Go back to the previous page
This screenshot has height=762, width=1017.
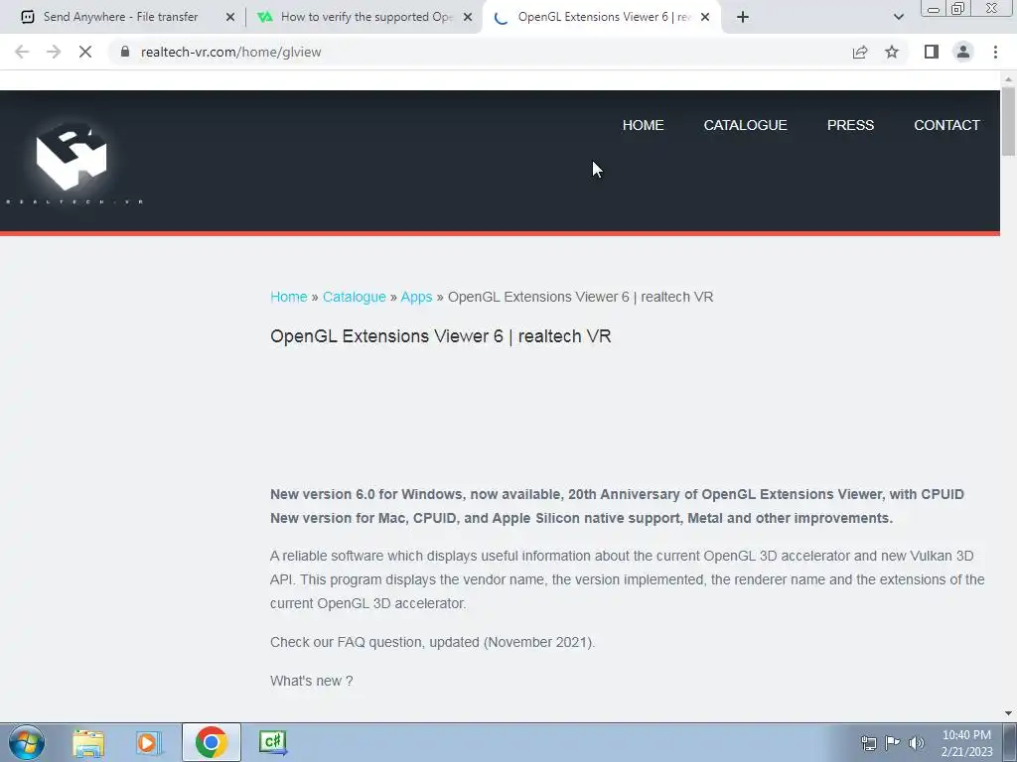(x=22, y=52)
